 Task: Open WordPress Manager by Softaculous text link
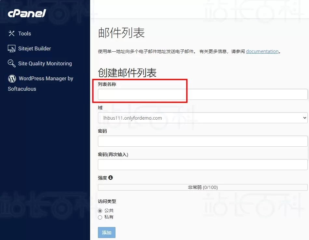tap(46, 78)
